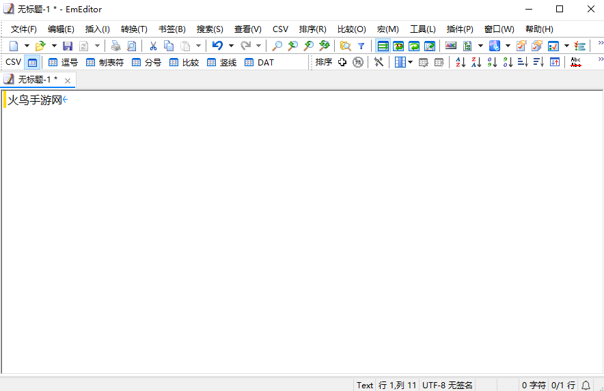Switch to 分号 semicolon-separated mode
This screenshot has width=604, height=391.
[x=146, y=62]
